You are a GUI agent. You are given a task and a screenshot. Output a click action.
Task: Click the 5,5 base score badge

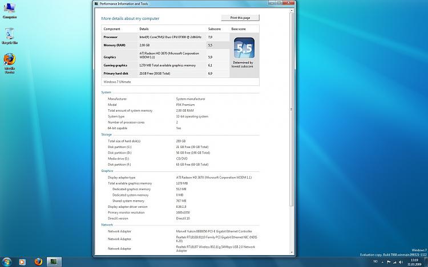pyautogui.click(x=244, y=48)
